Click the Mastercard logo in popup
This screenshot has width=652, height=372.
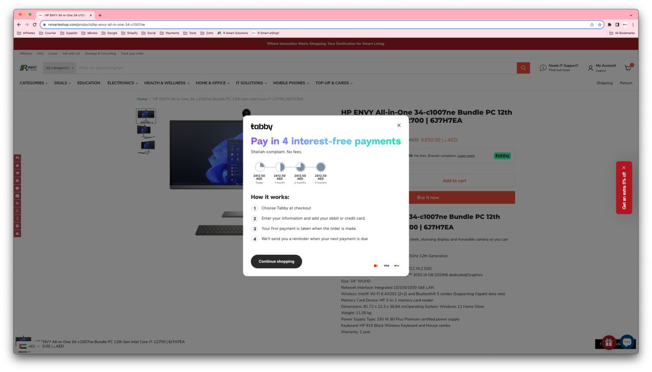point(375,266)
